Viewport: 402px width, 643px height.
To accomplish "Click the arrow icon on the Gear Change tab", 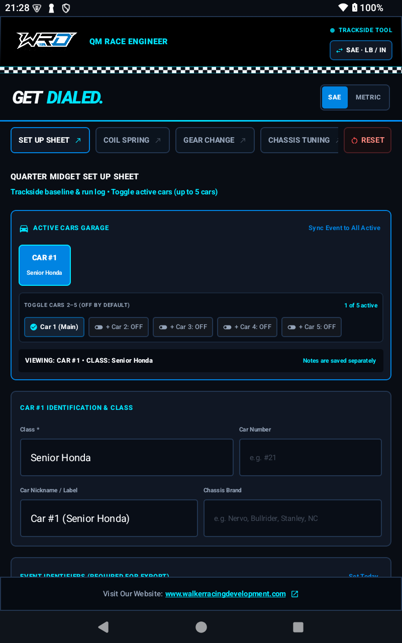I will tap(243, 140).
